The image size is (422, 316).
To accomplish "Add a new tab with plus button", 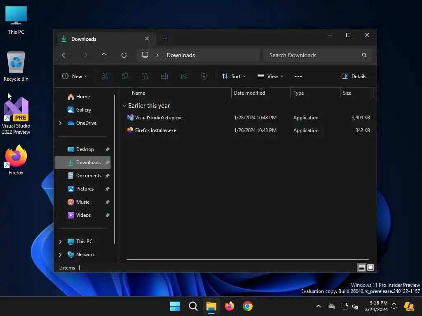I will pos(165,39).
